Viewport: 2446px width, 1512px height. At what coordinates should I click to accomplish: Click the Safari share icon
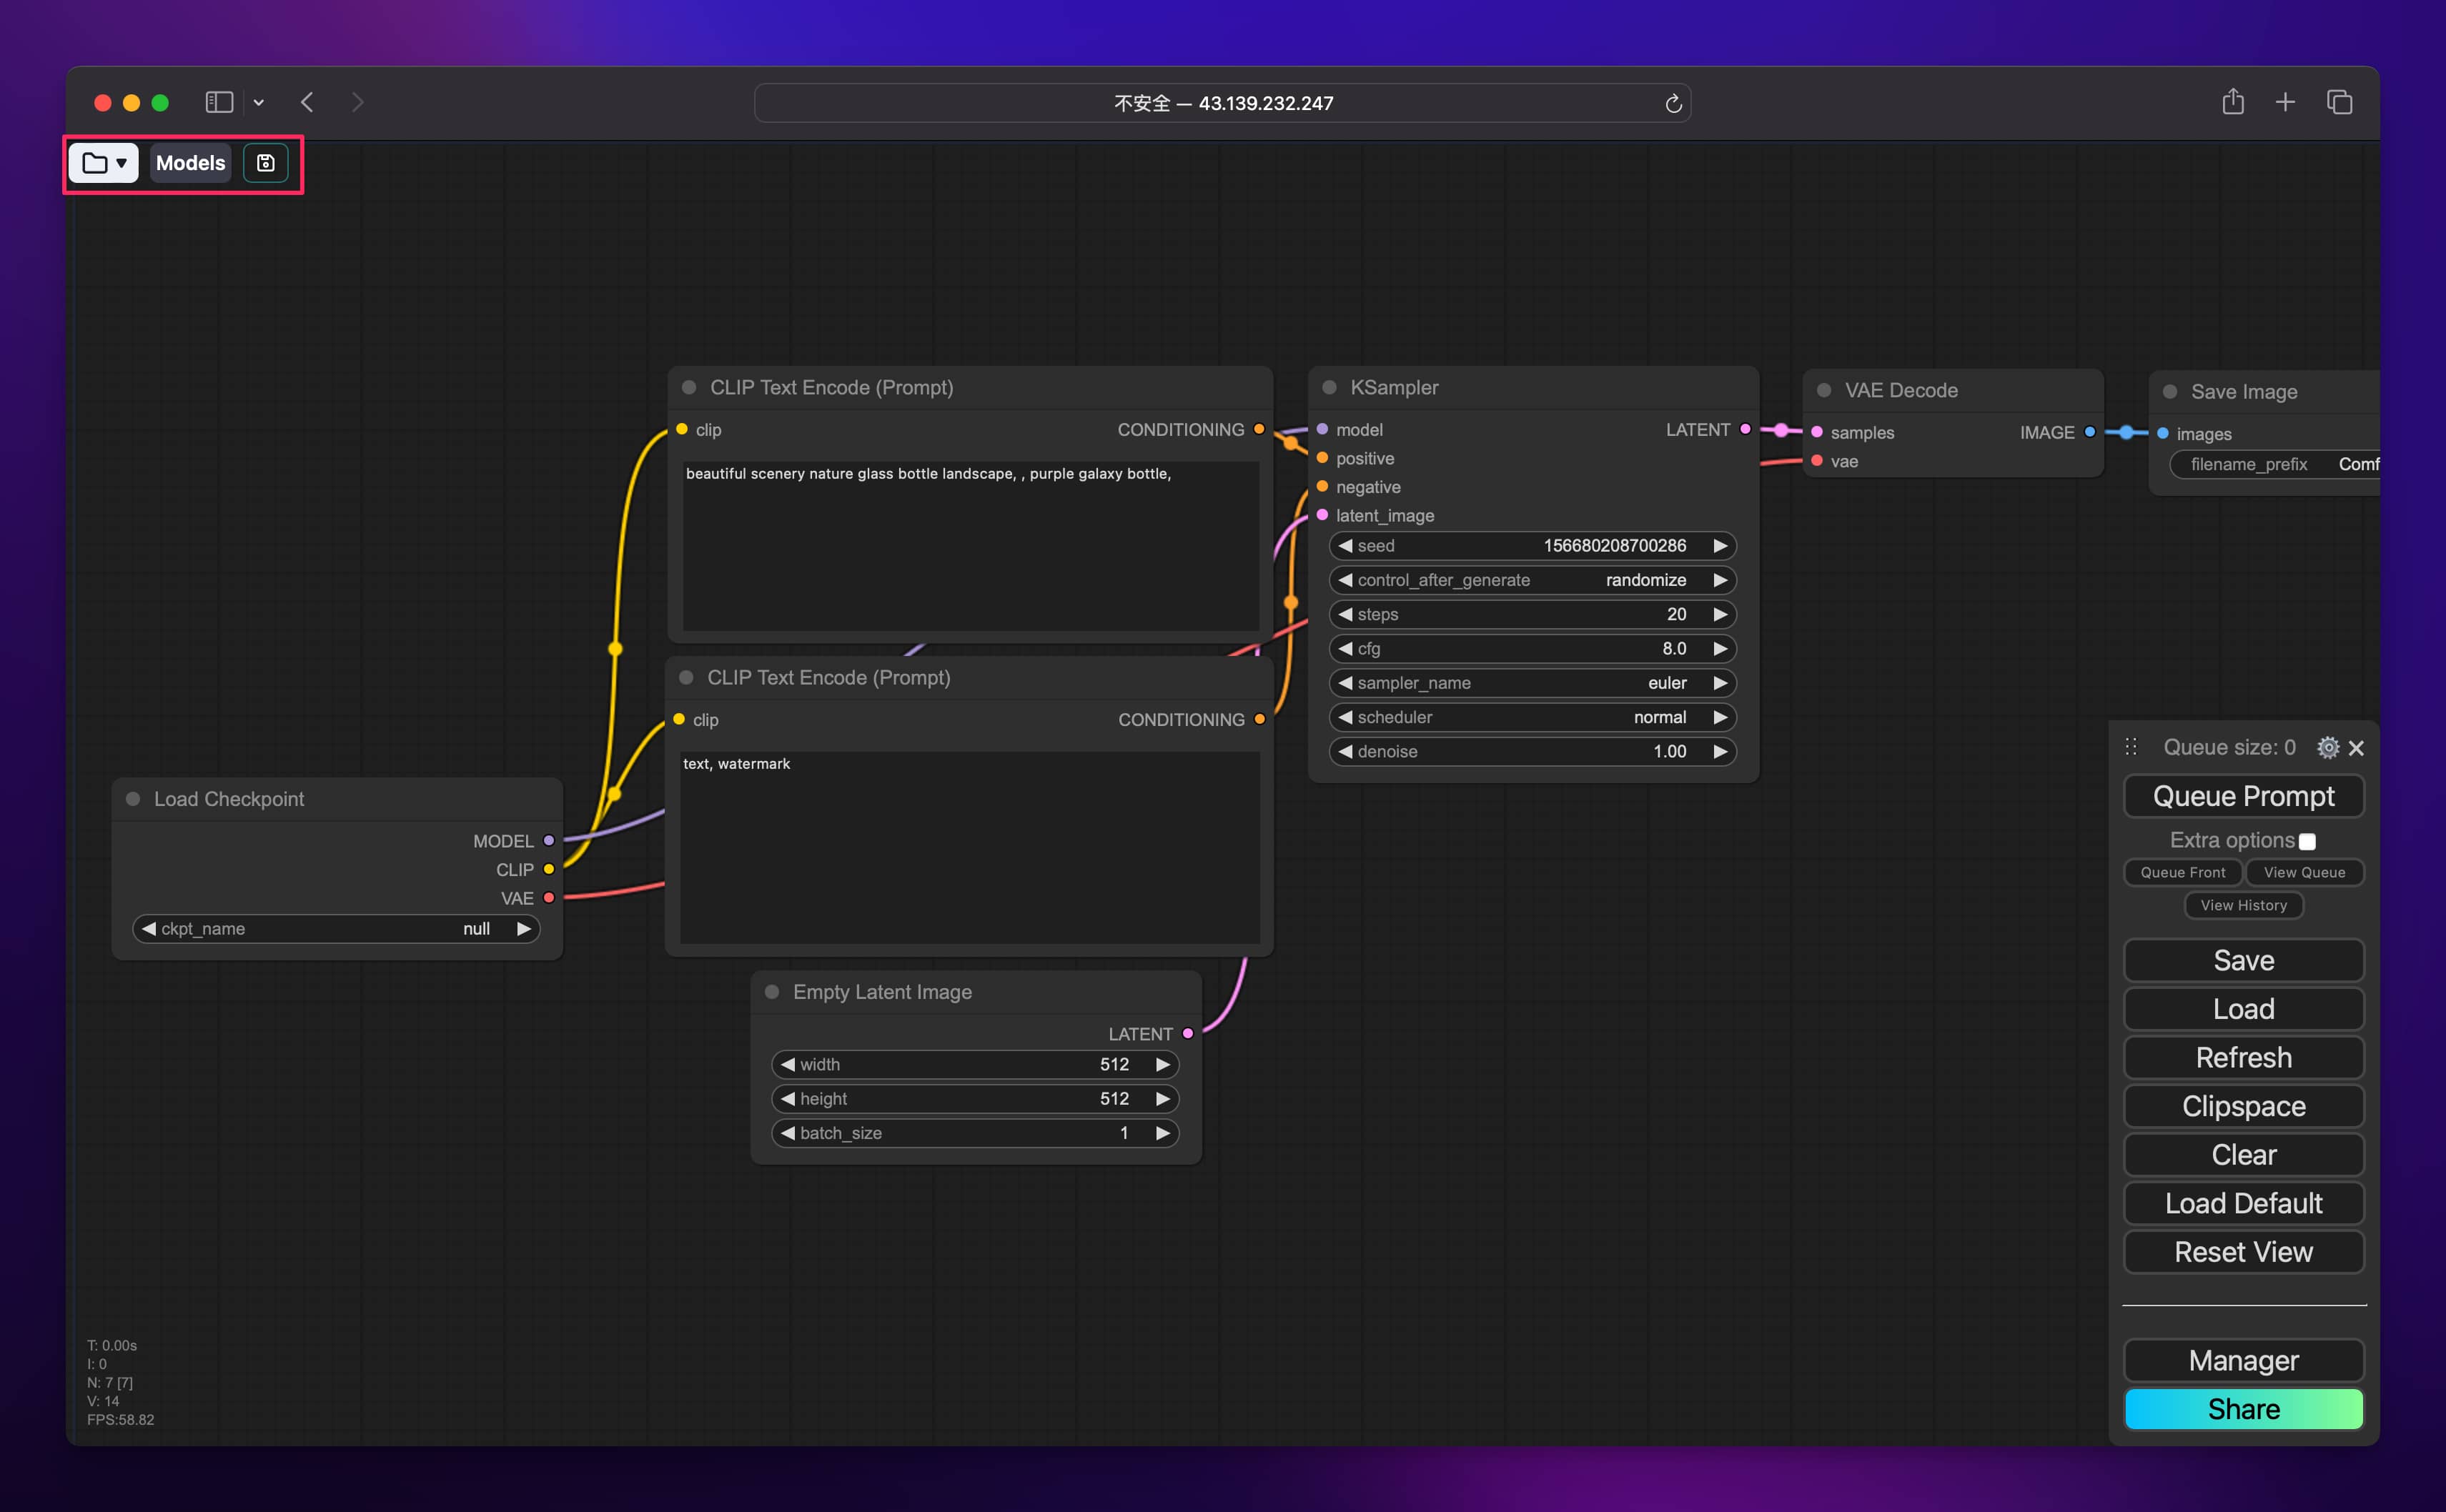[2233, 102]
